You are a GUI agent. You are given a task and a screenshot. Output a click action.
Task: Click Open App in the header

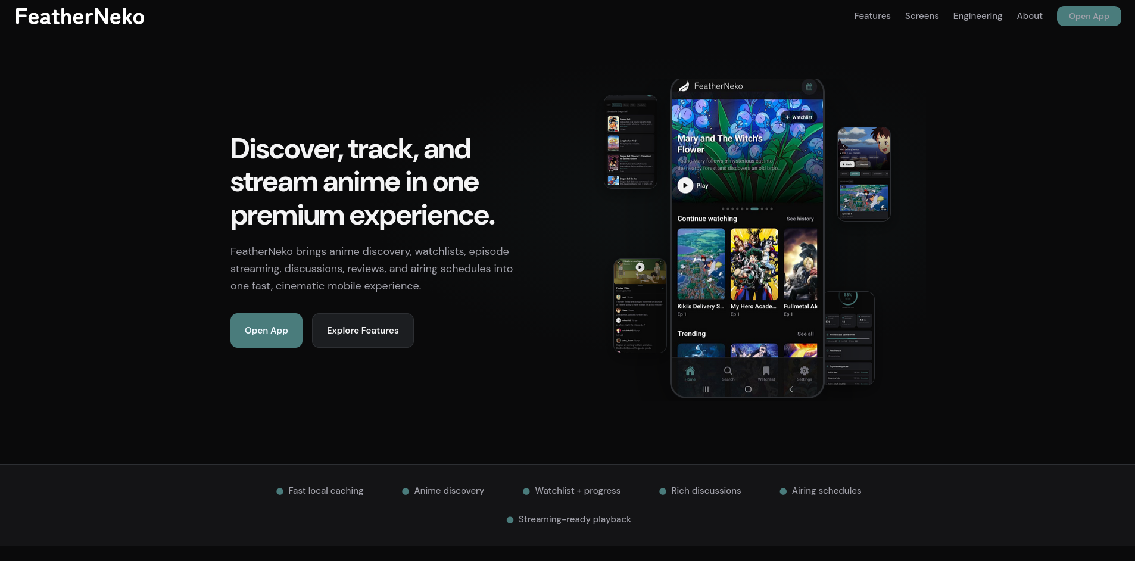click(x=1089, y=16)
